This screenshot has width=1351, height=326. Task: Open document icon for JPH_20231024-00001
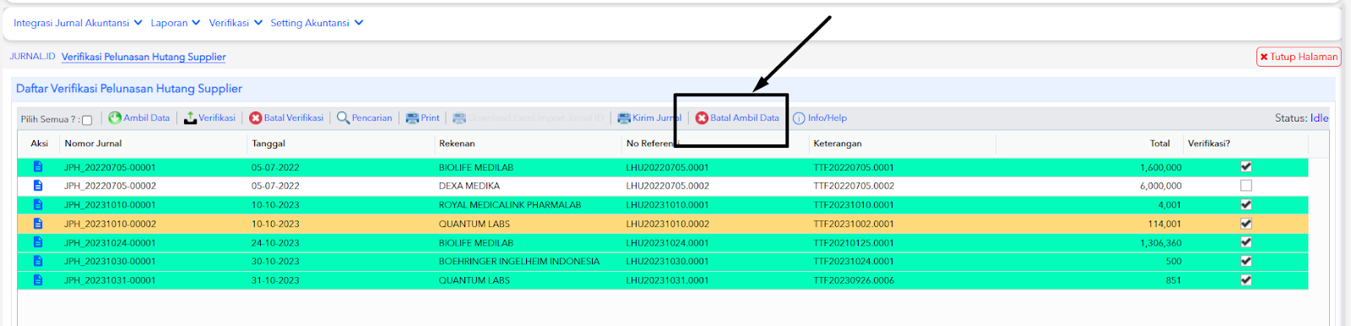click(x=38, y=242)
